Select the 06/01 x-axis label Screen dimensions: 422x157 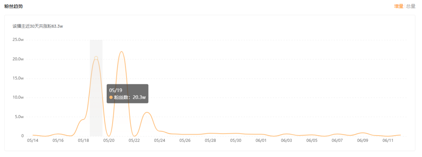tap(261, 140)
